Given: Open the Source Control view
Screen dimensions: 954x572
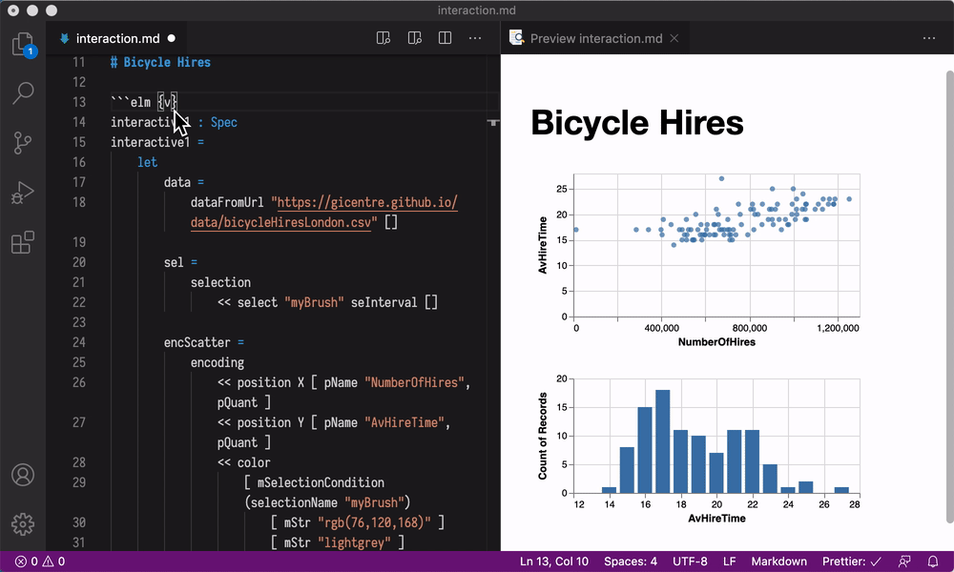Looking at the screenshot, I should [x=23, y=143].
